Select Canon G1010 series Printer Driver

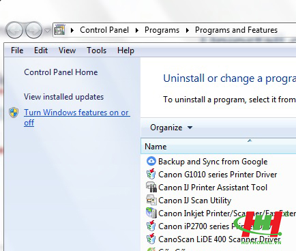point(218,175)
